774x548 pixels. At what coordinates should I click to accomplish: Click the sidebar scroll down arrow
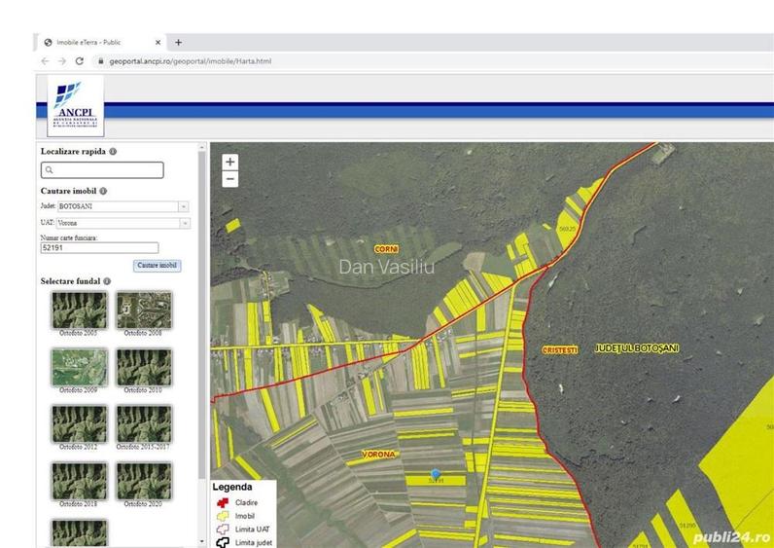click(202, 541)
